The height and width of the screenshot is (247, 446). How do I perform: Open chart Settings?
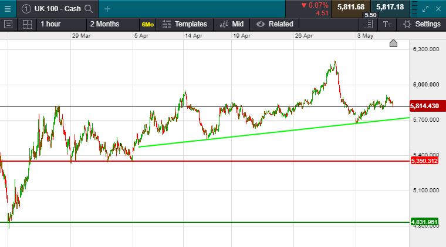tap(421, 24)
